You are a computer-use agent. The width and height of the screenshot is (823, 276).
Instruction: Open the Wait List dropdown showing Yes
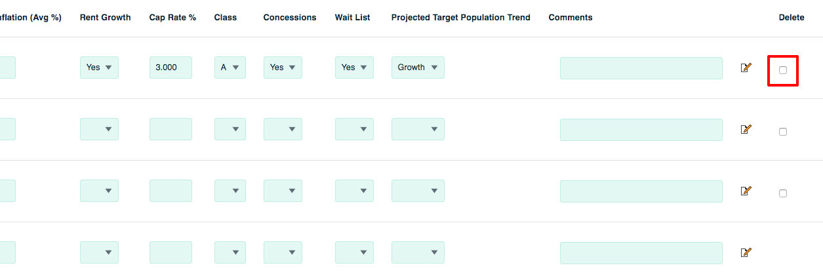pos(354,68)
